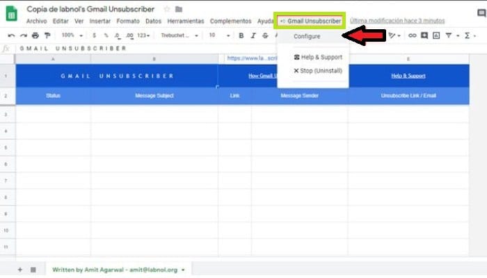Image resolution: width=487 pixels, height=278 pixels.
Task: Open sheet tab options arrow
Action: (x=183, y=270)
